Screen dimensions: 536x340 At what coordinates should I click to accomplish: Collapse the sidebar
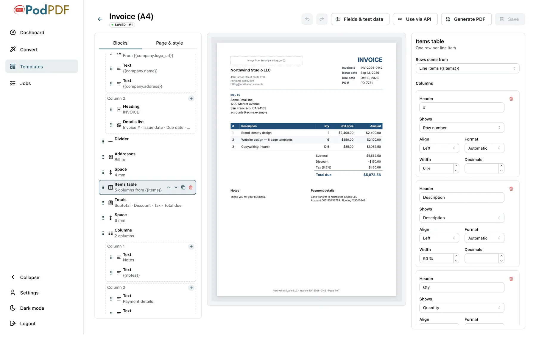[x=42, y=278]
